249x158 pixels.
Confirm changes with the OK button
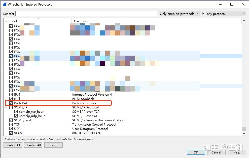point(196,152)
